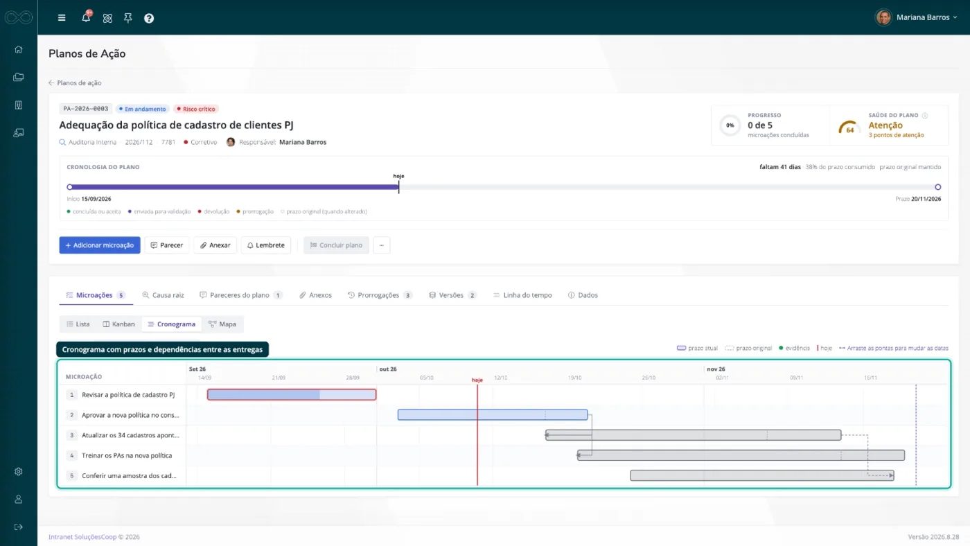Click the building icon in sidebar
Viewport: 970px width, 546px height.
coord(19,105)
